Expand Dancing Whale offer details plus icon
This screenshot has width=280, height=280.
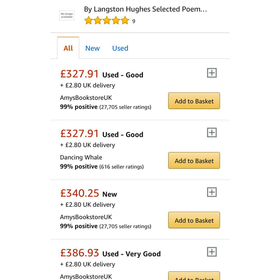click(x=212, y=132)
